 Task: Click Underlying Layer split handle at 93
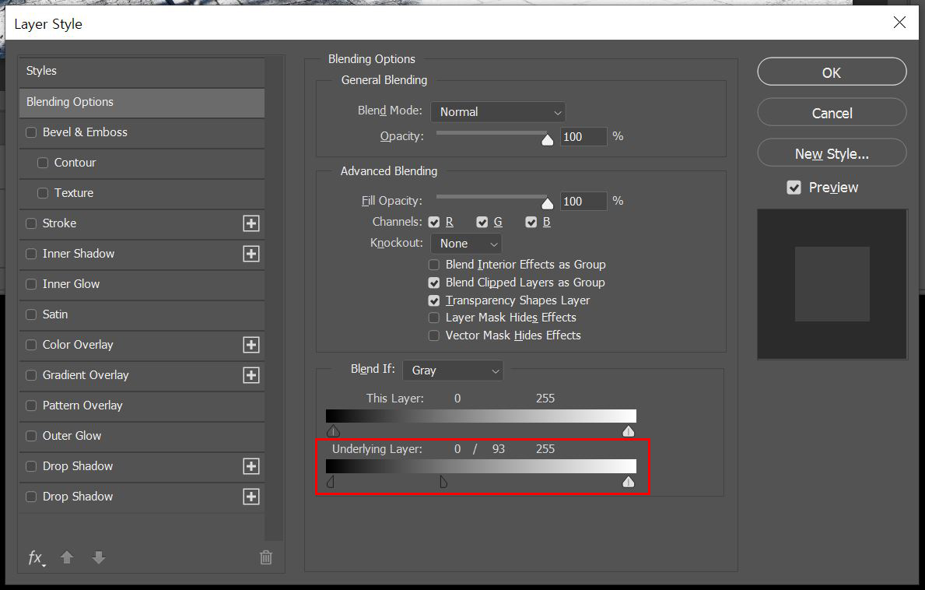(x=443, y=483)
